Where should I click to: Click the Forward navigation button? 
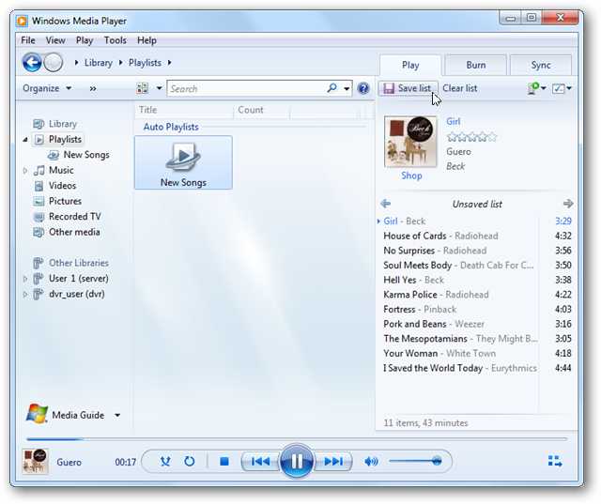tap(54, 63)
